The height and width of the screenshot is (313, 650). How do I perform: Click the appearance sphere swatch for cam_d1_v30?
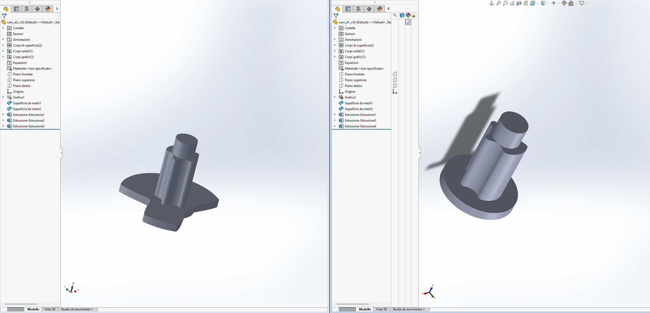coord(408,22)
